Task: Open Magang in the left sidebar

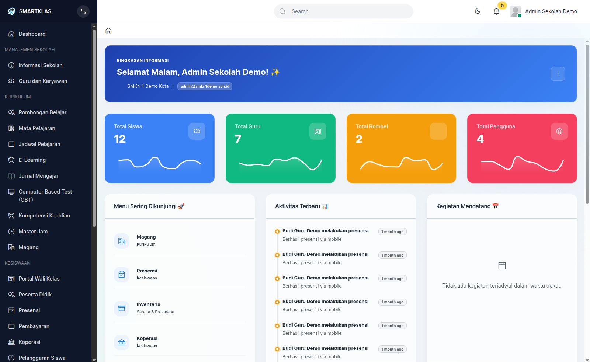Action: [x=46, y=247]
